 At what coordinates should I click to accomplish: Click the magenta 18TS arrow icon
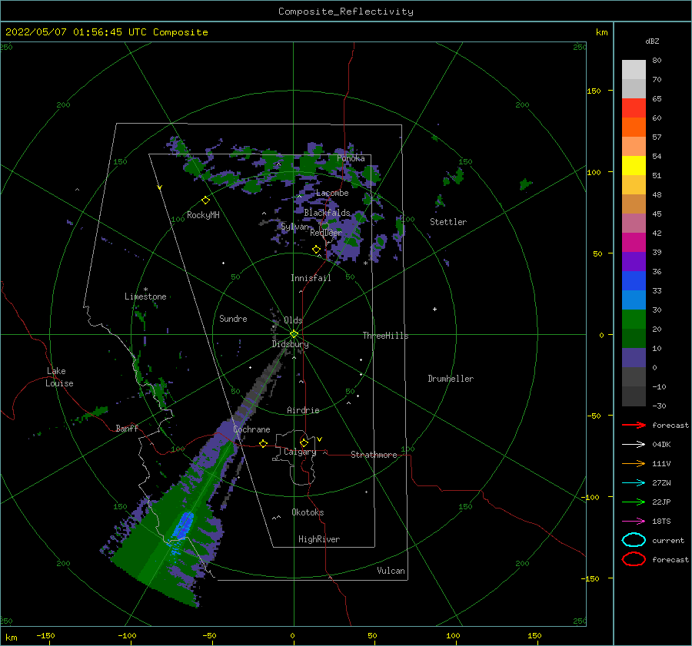tap(634, 522)
